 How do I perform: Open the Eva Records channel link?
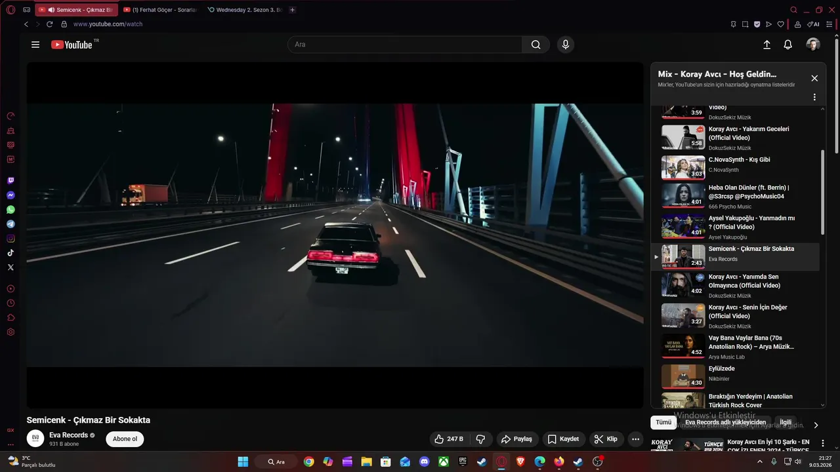pyautogui.click(x=68, y=435)
